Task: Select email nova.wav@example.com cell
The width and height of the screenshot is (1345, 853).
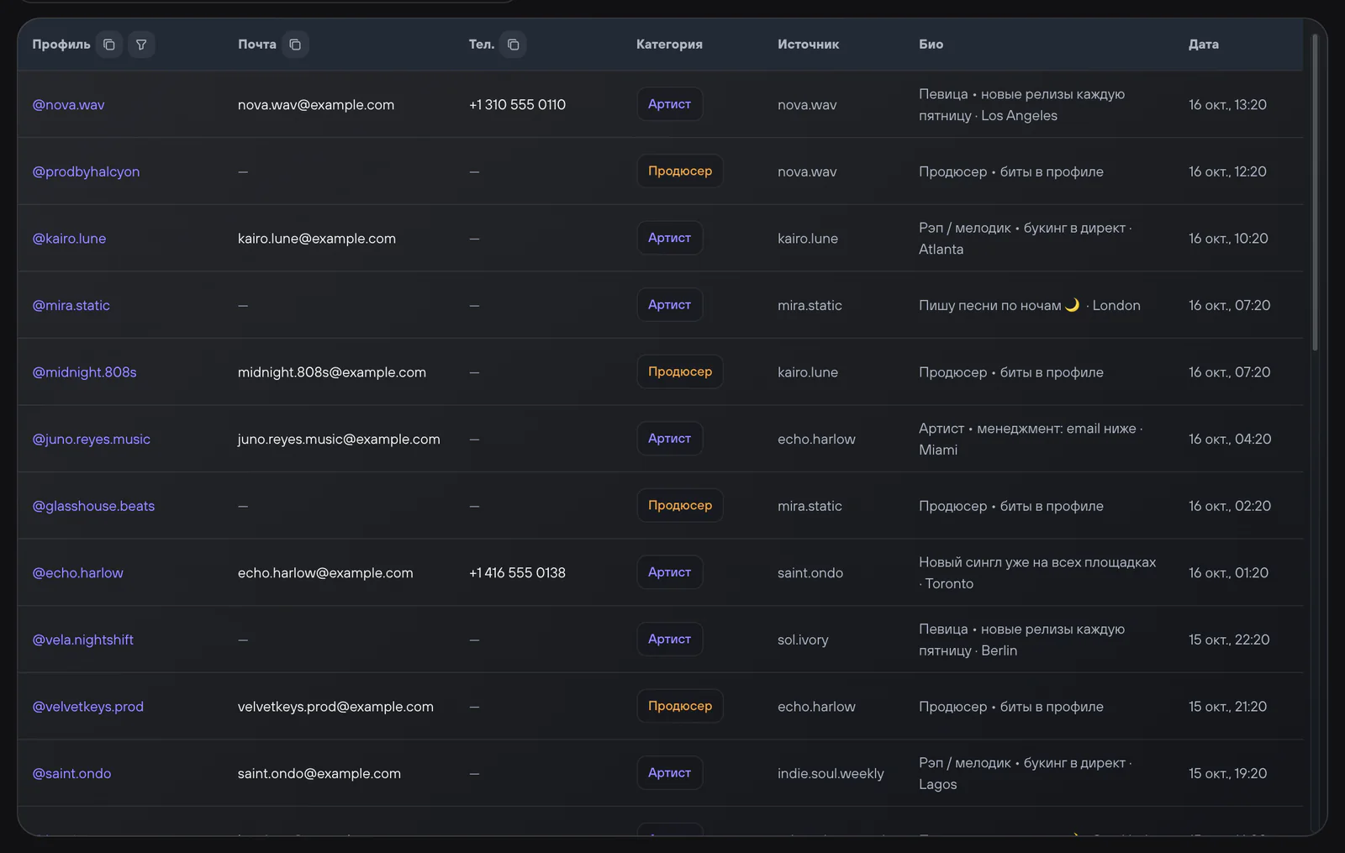Action: point(316,105)
